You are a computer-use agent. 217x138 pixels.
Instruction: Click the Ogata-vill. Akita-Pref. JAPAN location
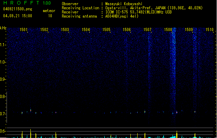point(154,8)
